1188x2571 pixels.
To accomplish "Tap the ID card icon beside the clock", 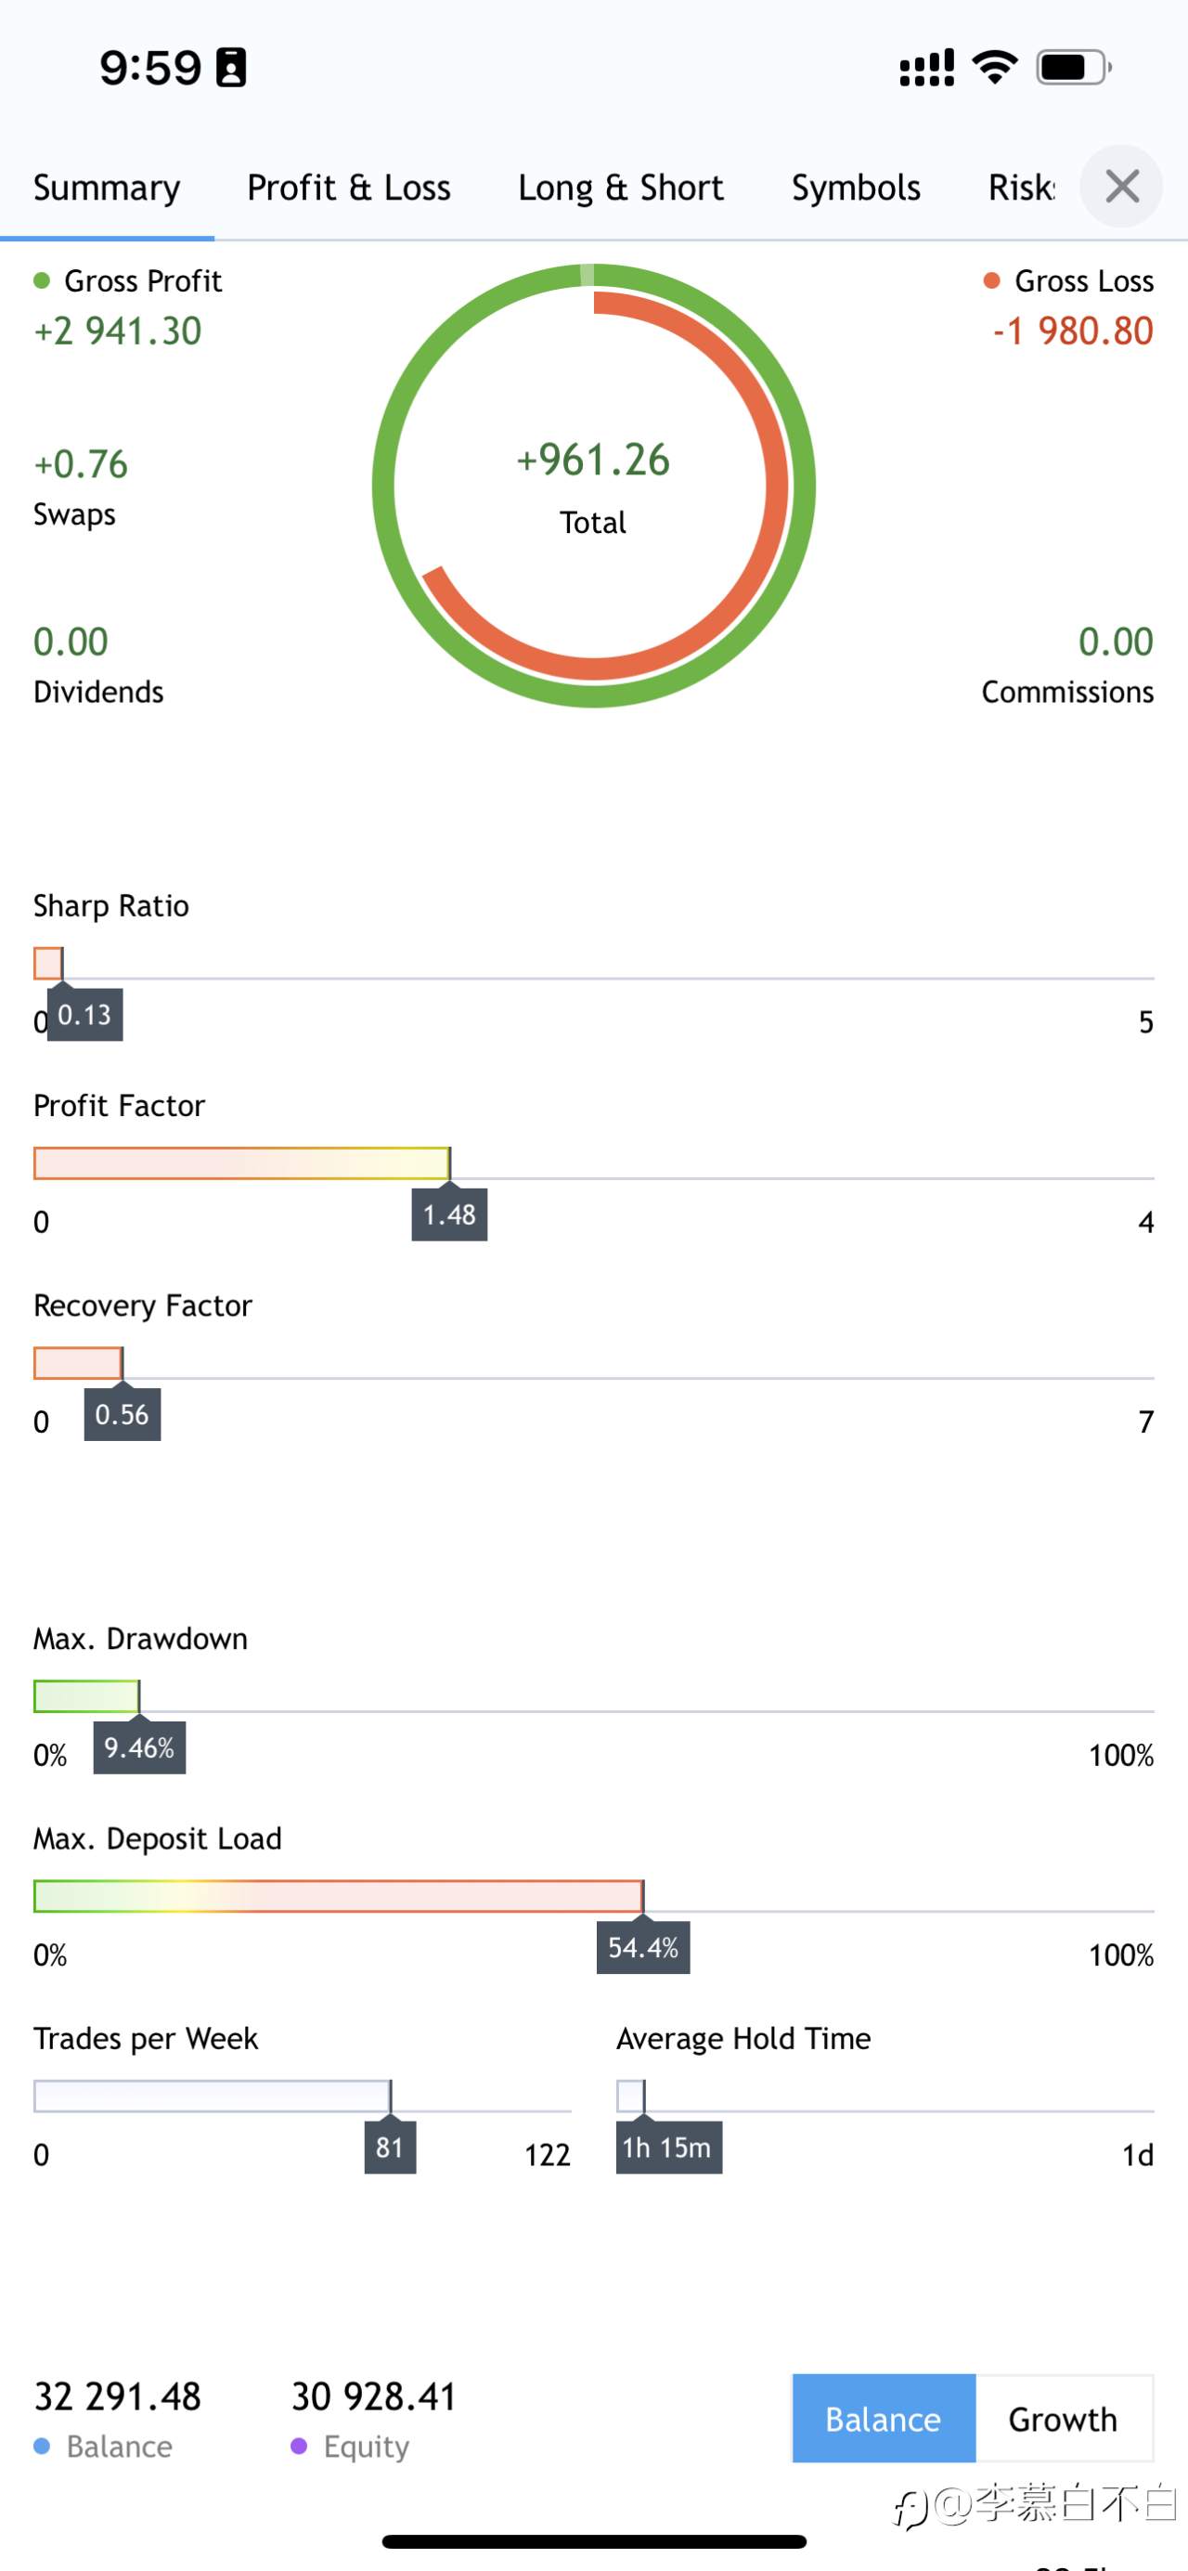I will coord(231,68).
